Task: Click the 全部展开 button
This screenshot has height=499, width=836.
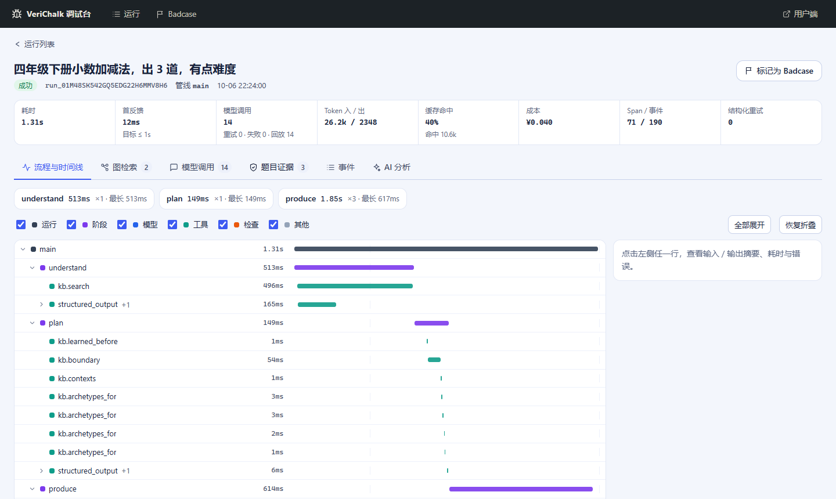Action: [x=749, y=225]
